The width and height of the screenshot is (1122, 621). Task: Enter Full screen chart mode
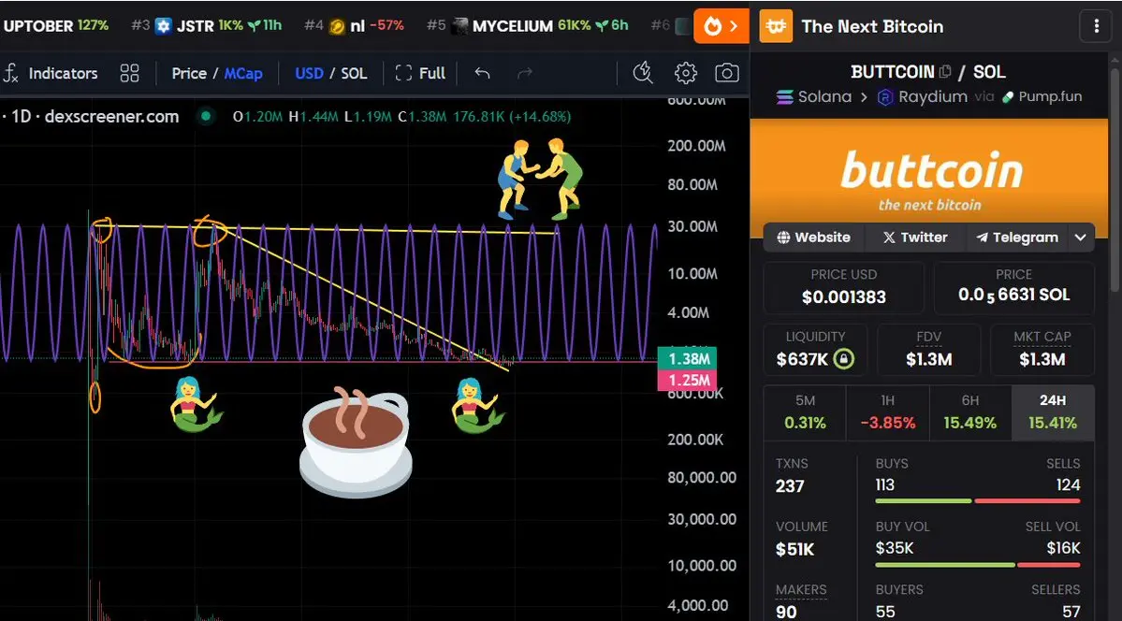pos(421,73)
